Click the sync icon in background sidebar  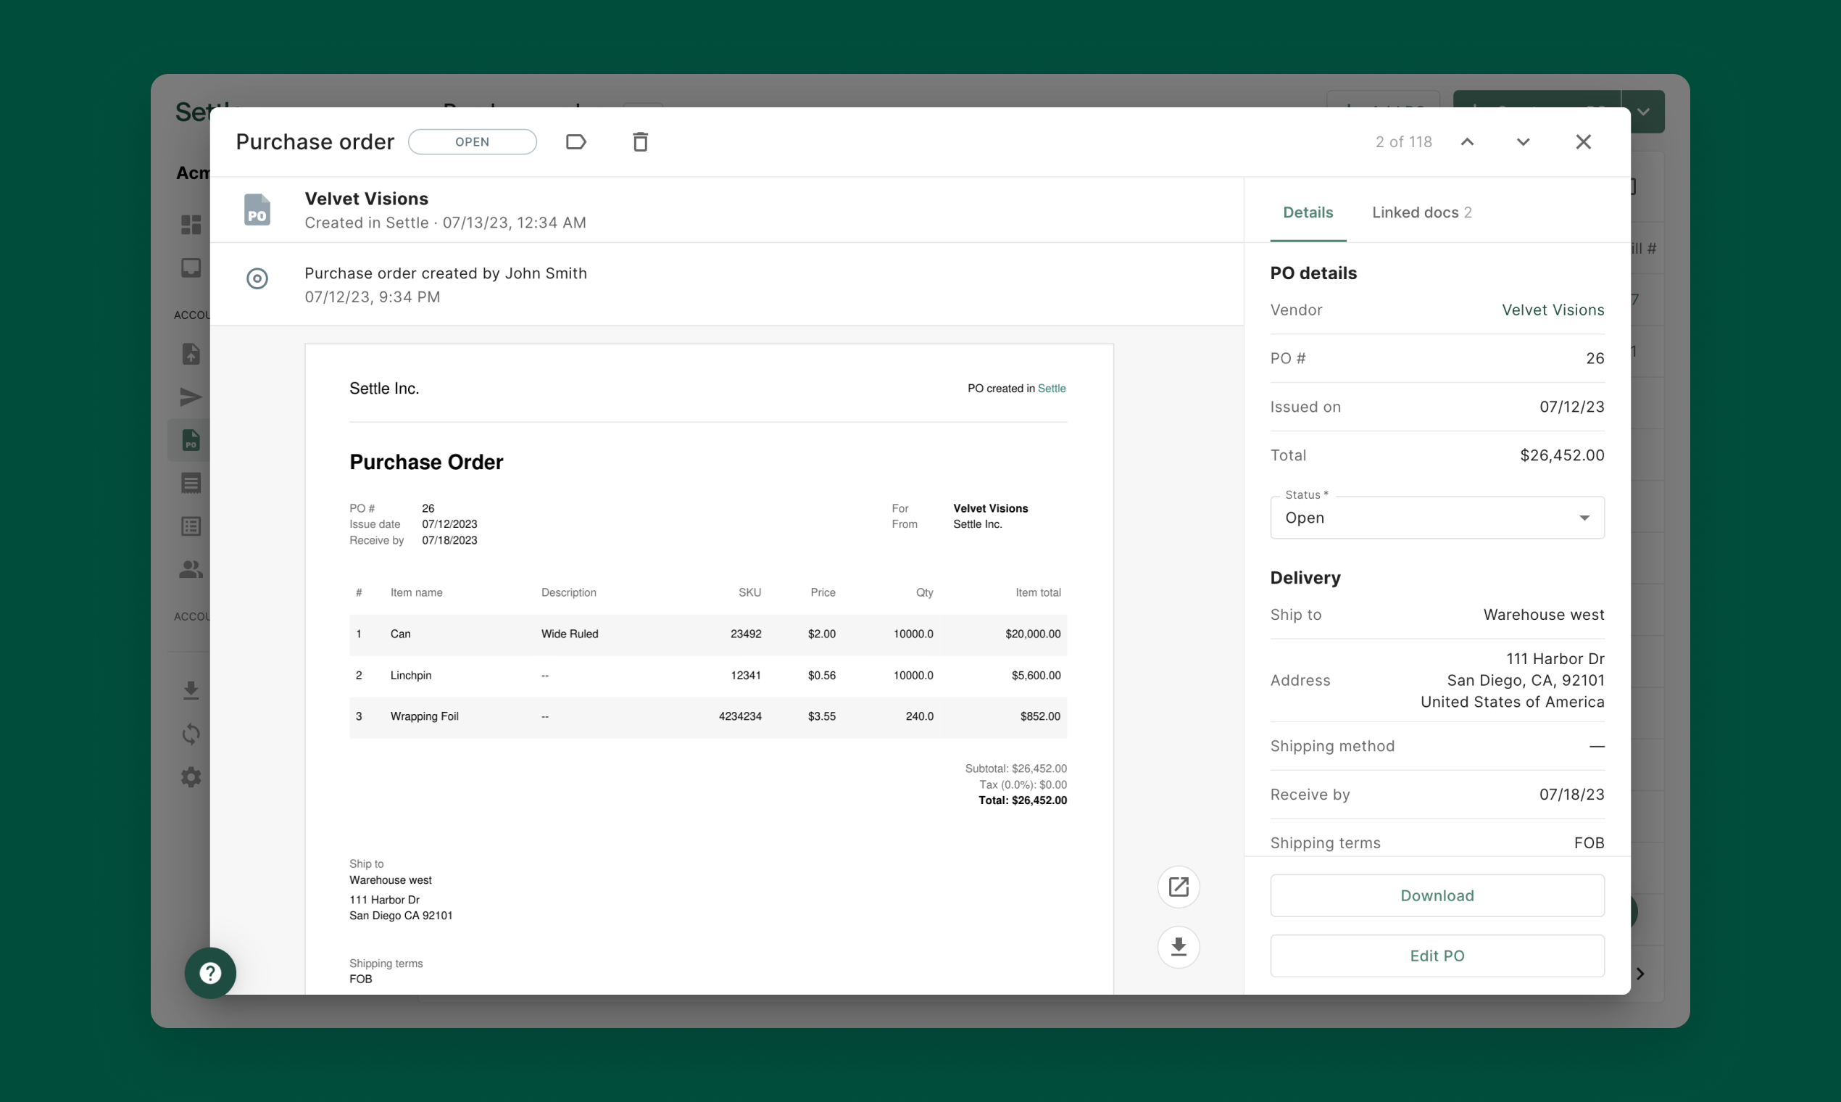pos(191,734)
